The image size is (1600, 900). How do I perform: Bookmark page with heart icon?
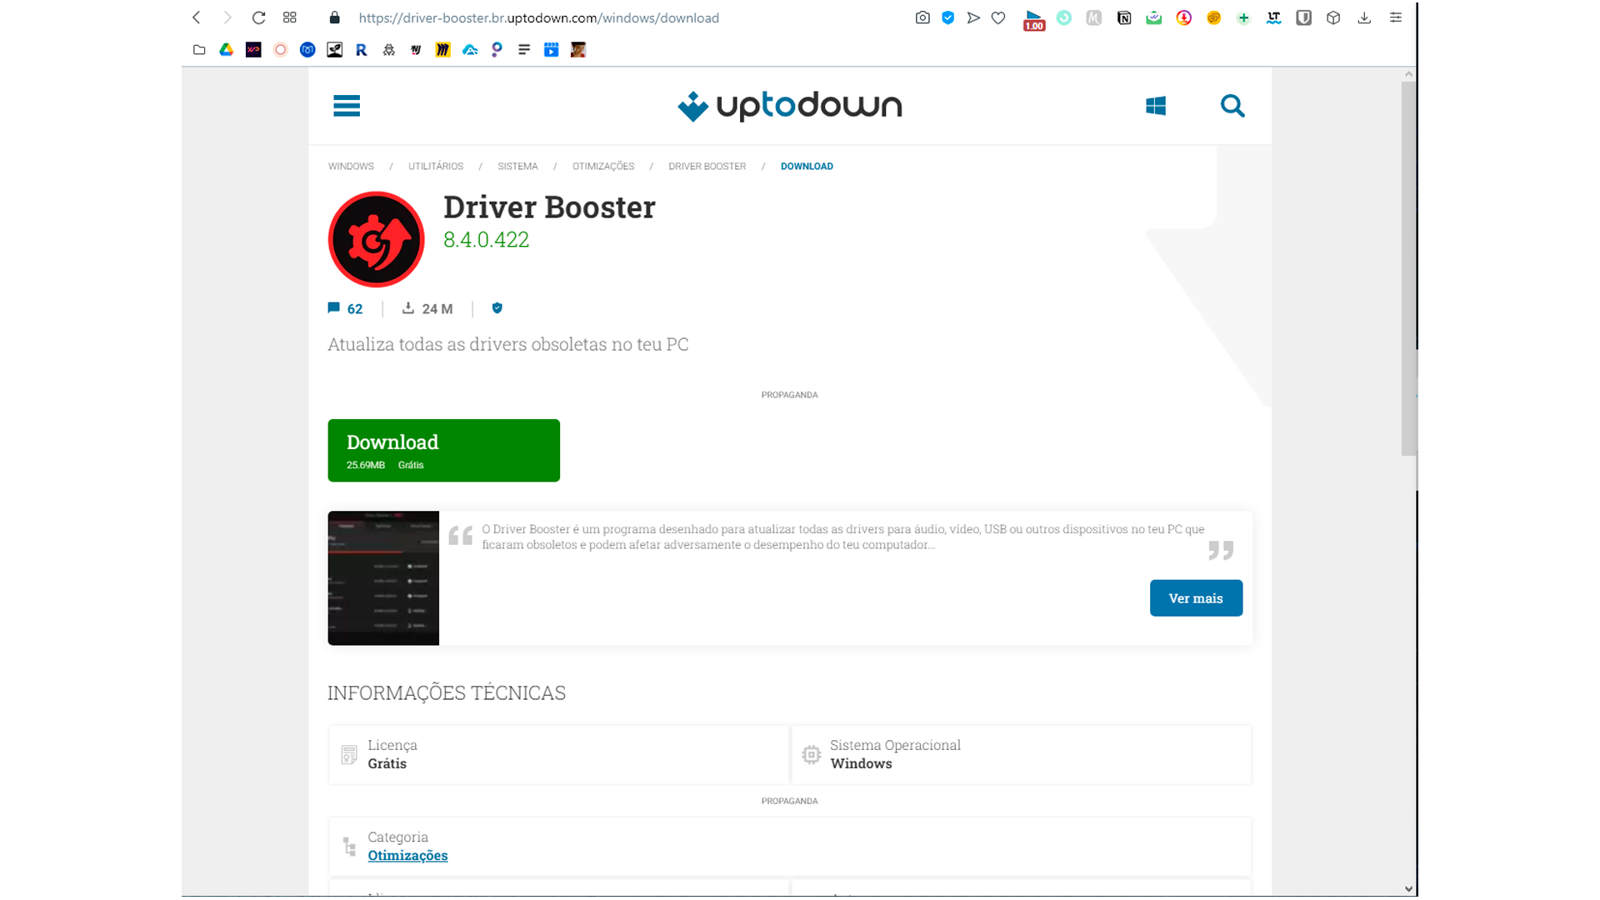[x=998, y=17]
